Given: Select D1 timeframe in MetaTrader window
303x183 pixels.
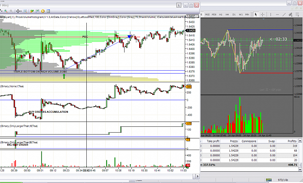Looking at the screenshot, I should click(x=234, y=15).
